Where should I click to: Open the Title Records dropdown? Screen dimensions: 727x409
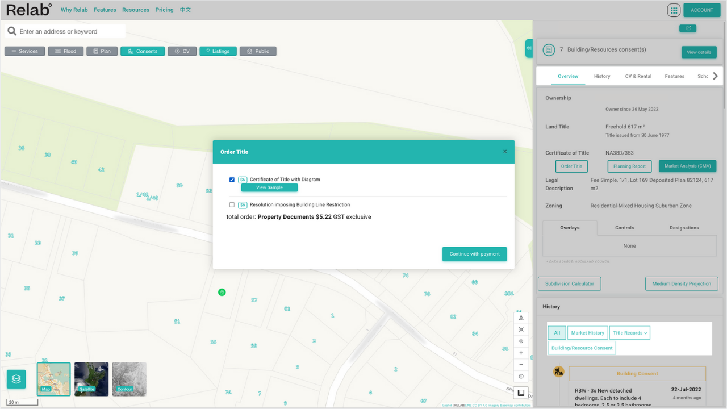point(629,332)
